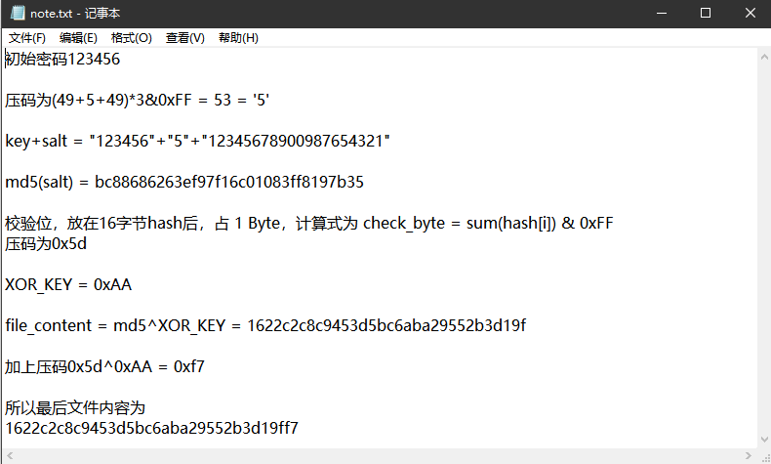Click the file_content = md5^XOR_KEY line
Image resolution: width=771 pixels, height=464 pixels.
click(x=265, y=325)
